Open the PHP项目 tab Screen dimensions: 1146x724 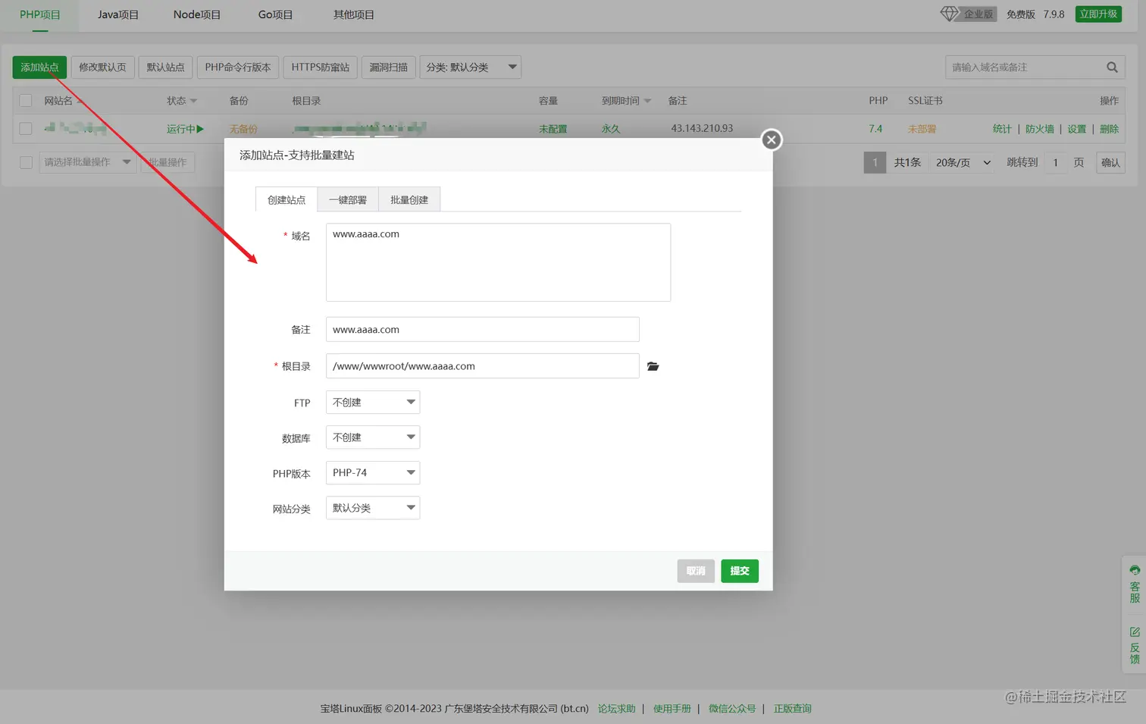pos(40,14)
